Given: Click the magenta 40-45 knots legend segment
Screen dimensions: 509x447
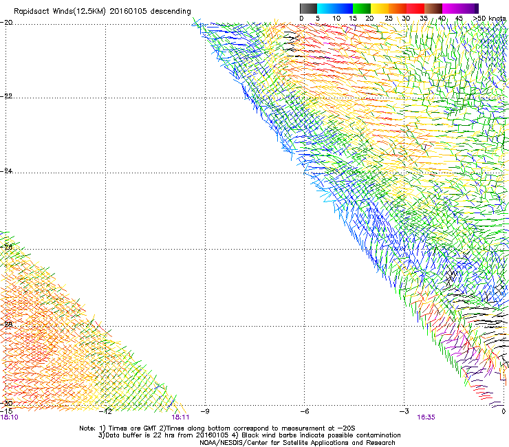Looking at the screenshot, I should point(451,8).
